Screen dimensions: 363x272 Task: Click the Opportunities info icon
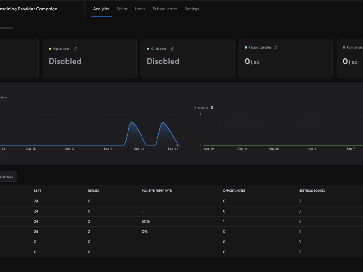pos(275,47)
